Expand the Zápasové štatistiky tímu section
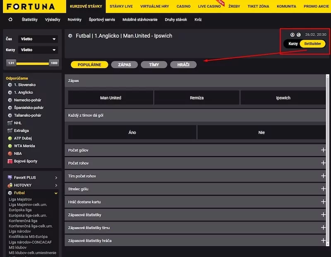 tap(323, 228)
